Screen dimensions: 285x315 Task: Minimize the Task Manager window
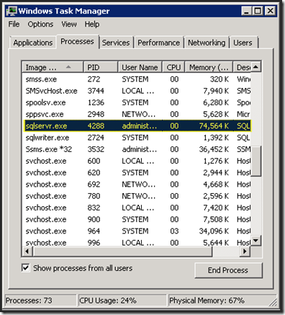pos(247,11)
